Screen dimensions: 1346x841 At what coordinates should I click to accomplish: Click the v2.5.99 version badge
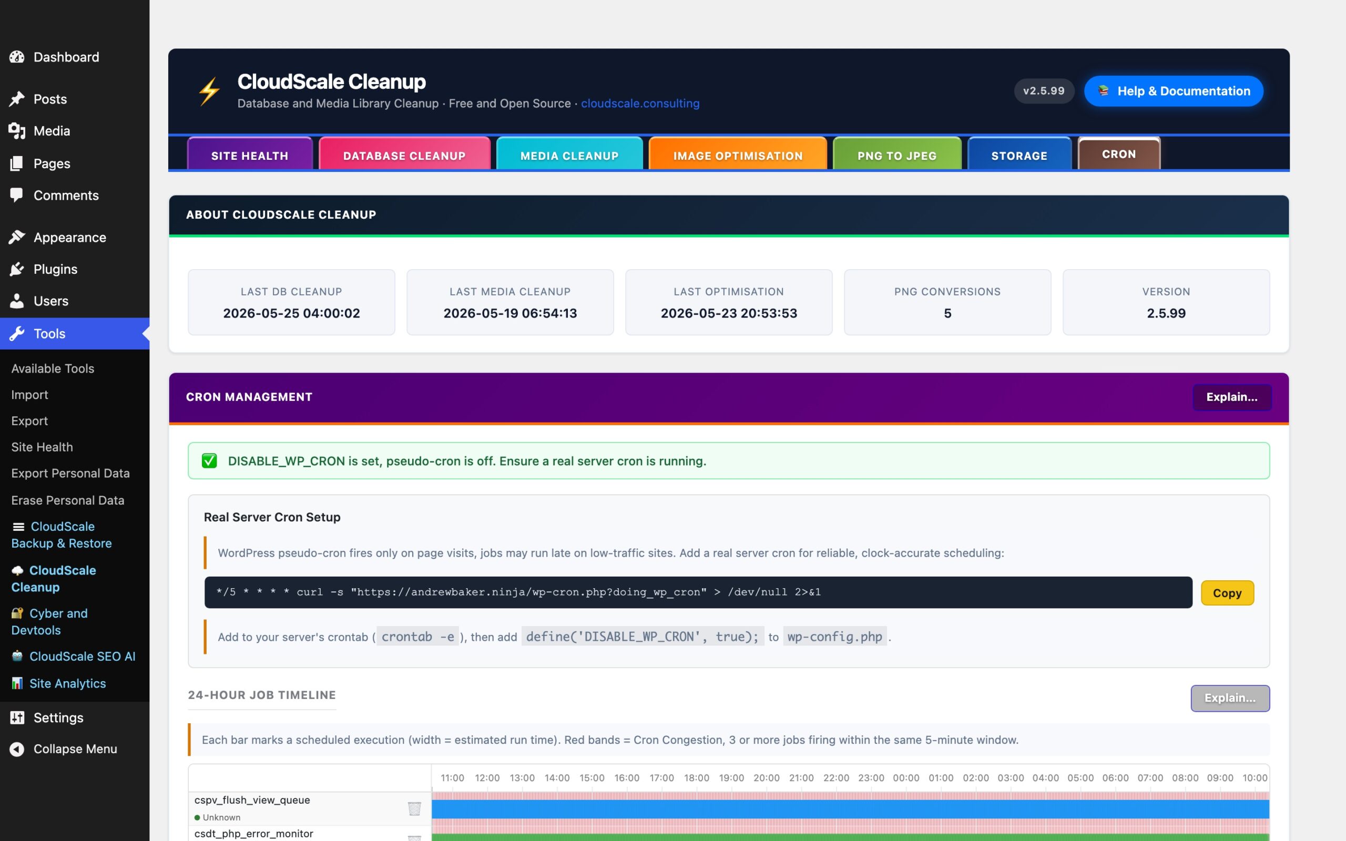pos(1044,90)
